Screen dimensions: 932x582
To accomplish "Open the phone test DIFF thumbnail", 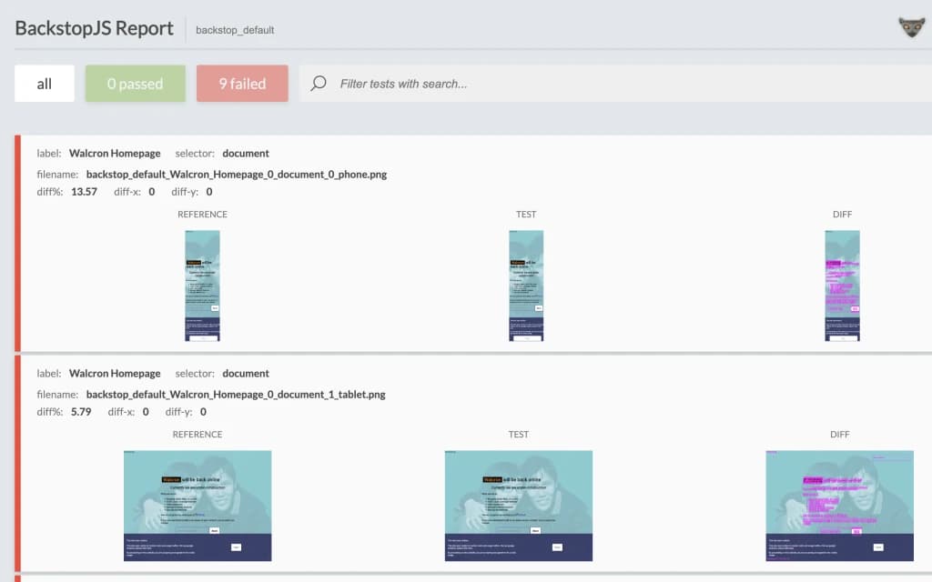I will [x=842, y=286].
